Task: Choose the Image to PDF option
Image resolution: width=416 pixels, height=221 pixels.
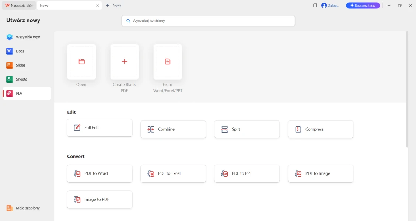Action: (99, 199)
